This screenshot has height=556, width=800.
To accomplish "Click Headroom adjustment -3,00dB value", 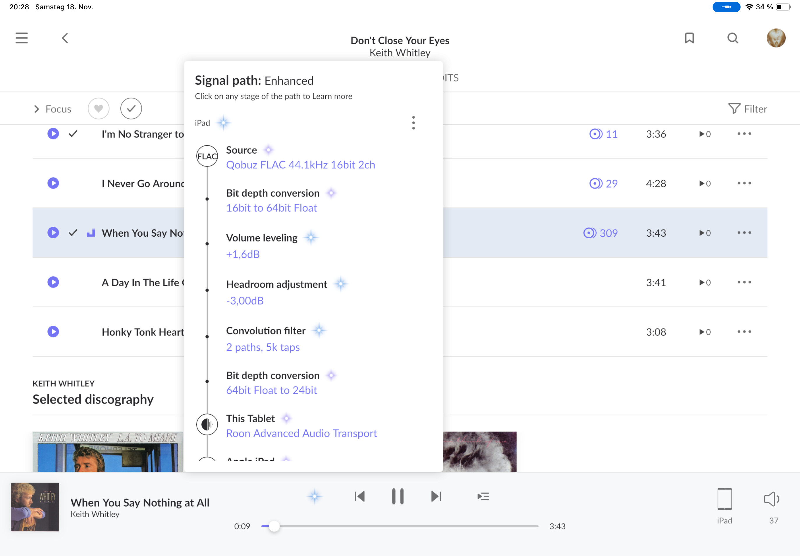I will (245, 301).
